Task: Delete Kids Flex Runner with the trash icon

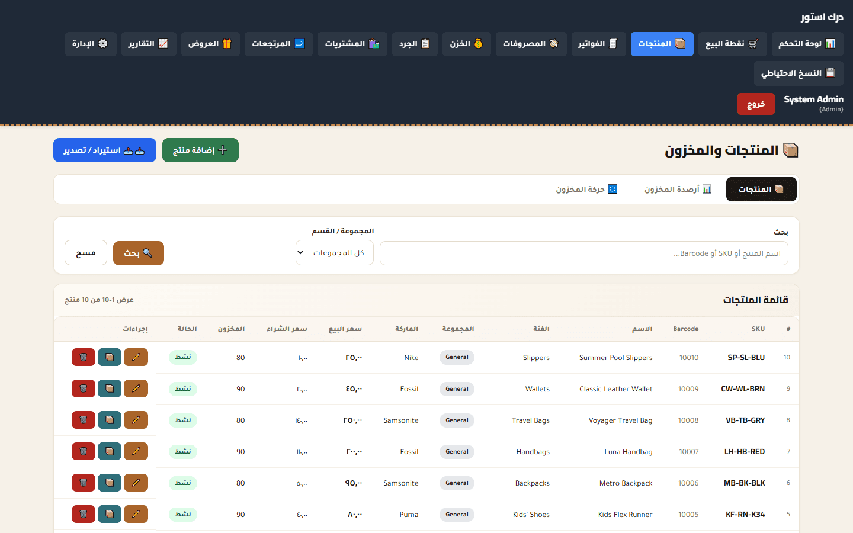Action: 84,514
